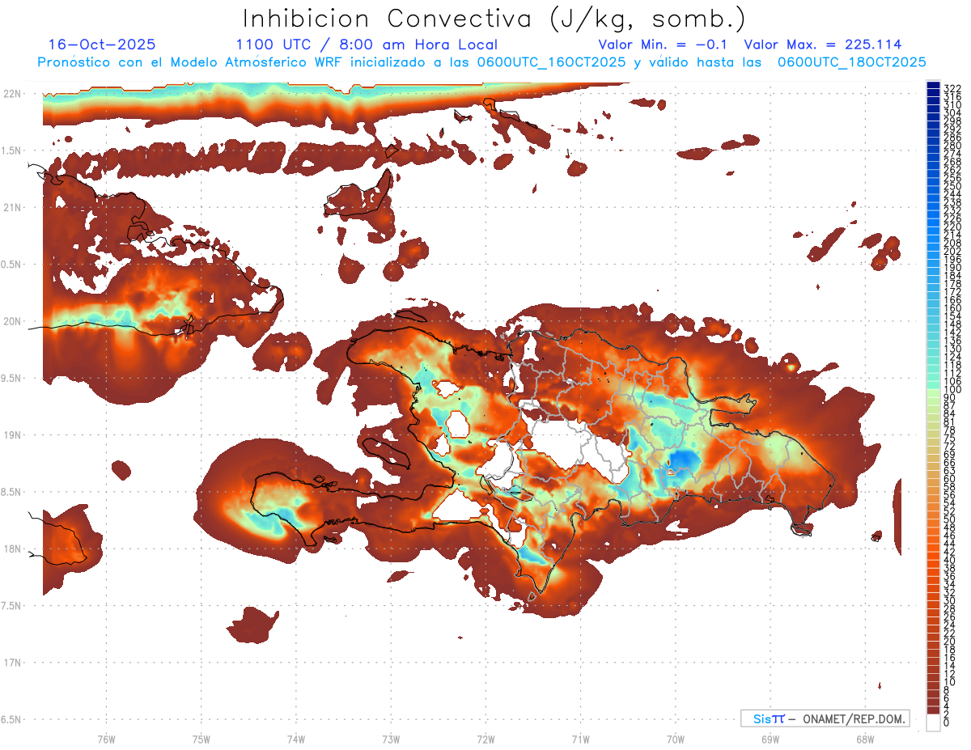
Task: Click the '18N' latitude label
Action: [x=12, y=549]
